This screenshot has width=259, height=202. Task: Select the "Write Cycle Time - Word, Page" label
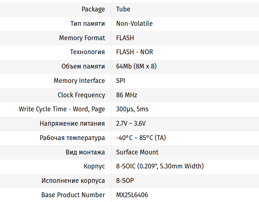[x=62, y=109]
